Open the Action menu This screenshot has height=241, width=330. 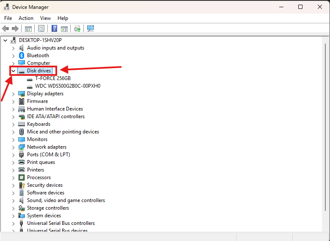coord(26,18)
